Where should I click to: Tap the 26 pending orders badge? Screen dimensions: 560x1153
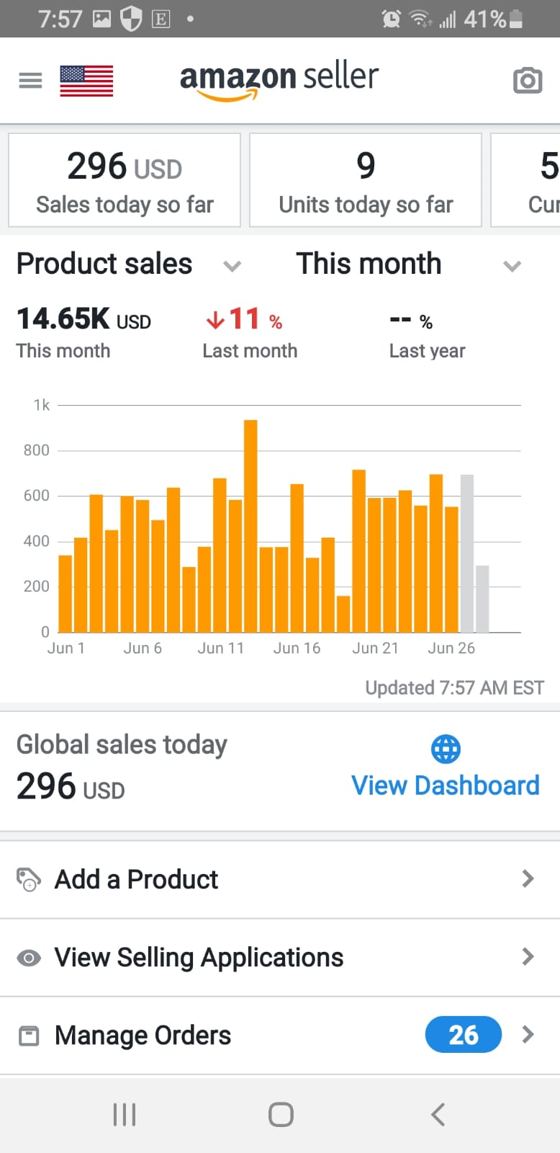464,1035
